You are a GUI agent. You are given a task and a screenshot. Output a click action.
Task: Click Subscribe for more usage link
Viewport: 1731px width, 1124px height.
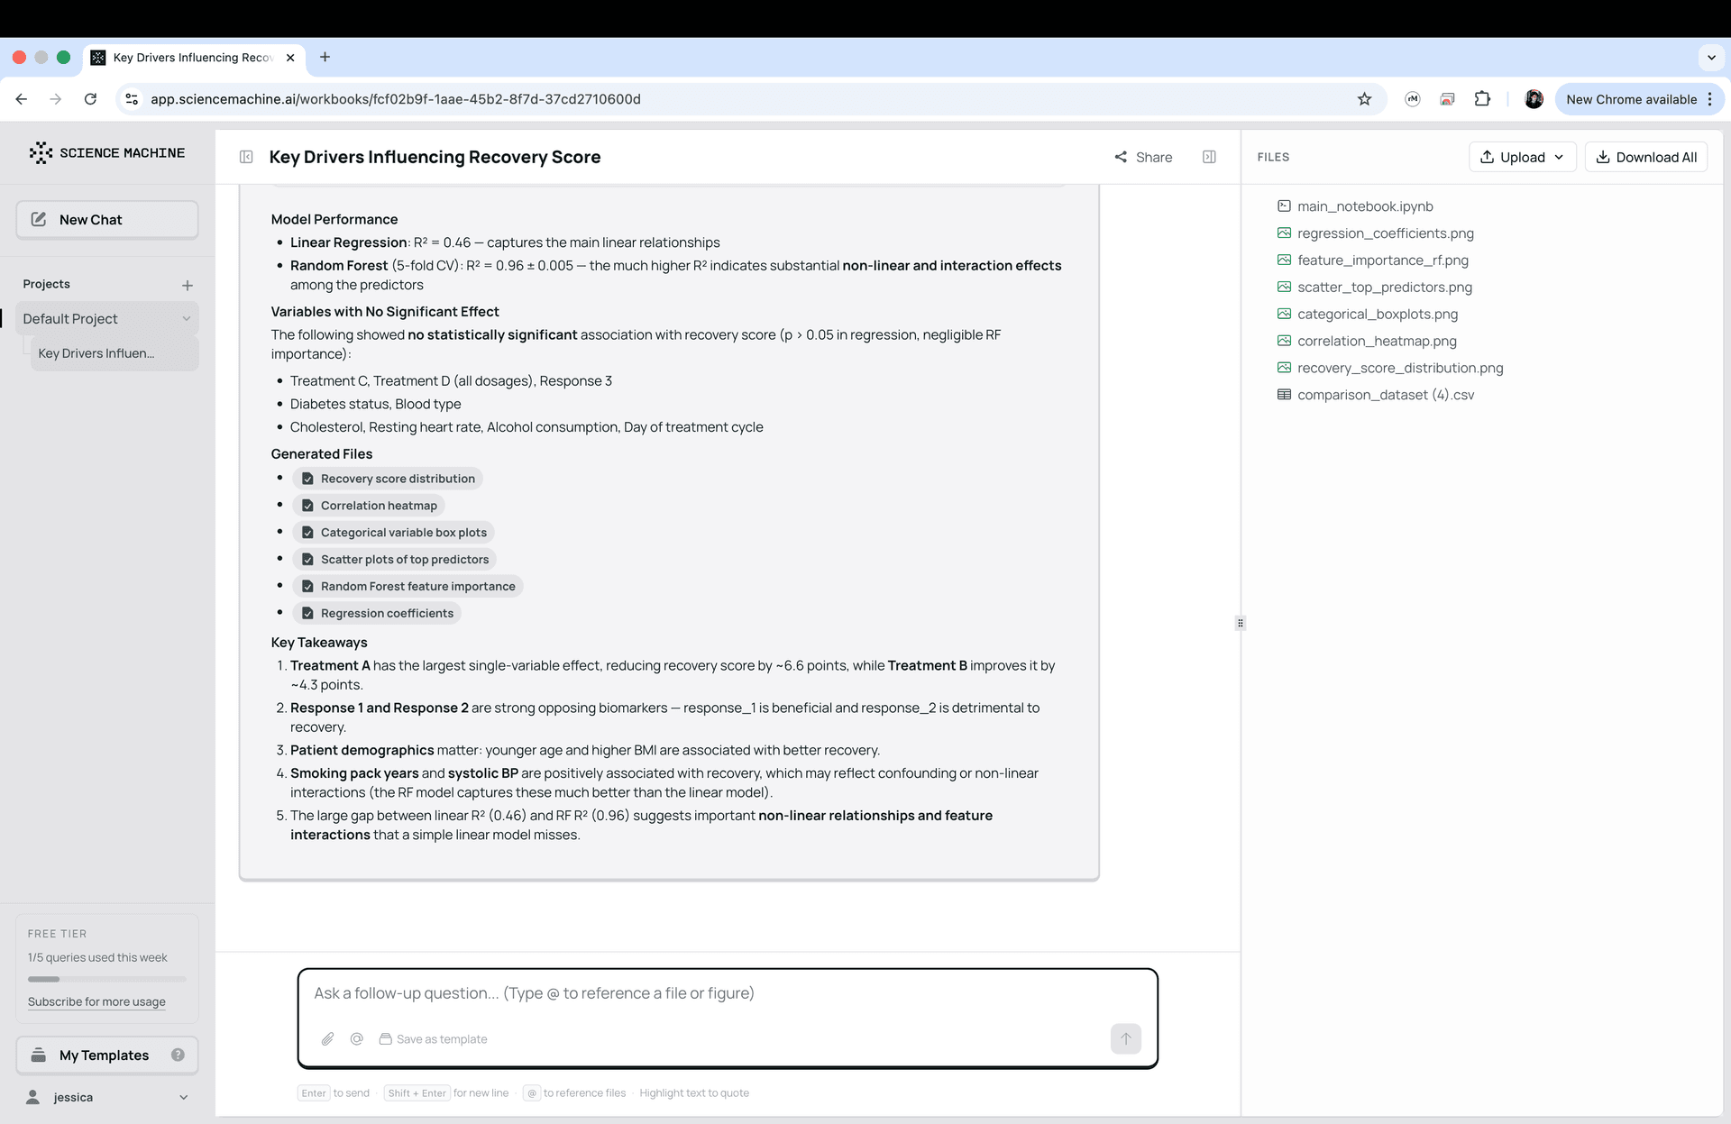point(96,1001)
